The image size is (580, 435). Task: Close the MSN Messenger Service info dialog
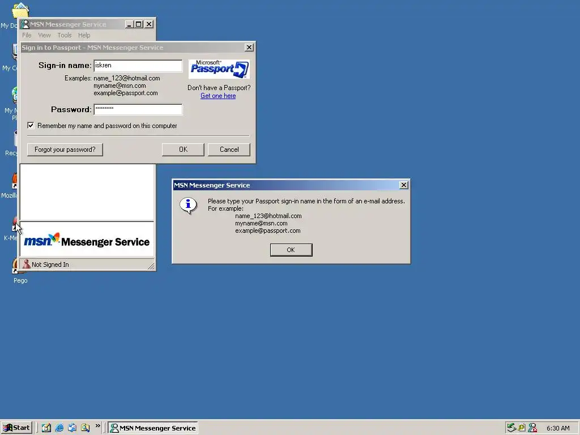point(403,185)
